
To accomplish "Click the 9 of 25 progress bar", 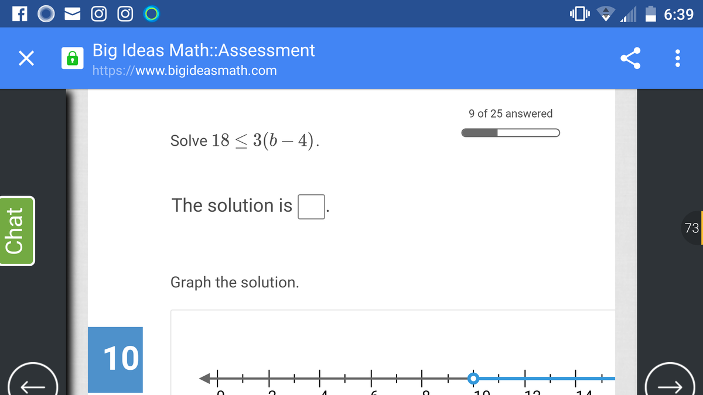I will pos(510,132).
